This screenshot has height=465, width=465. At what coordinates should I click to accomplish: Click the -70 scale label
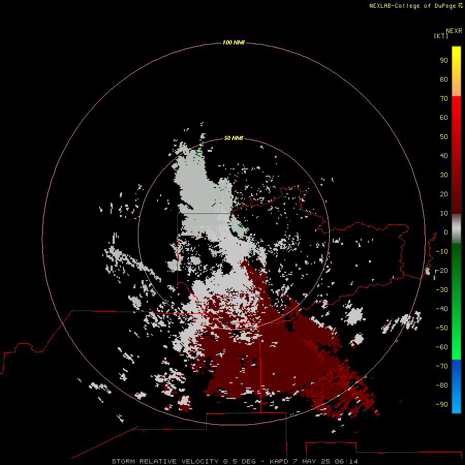click(x=442, y=366)
